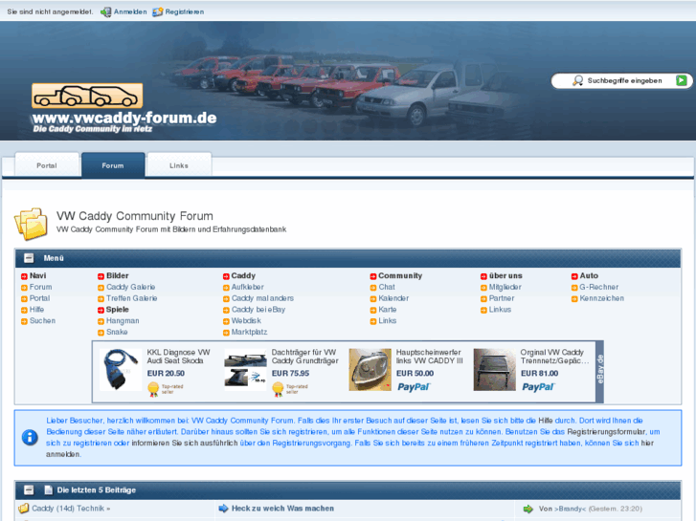Viewport: 696px width, 521px height.
Task: Open the Karte link
Action: (x=387, y=310)
